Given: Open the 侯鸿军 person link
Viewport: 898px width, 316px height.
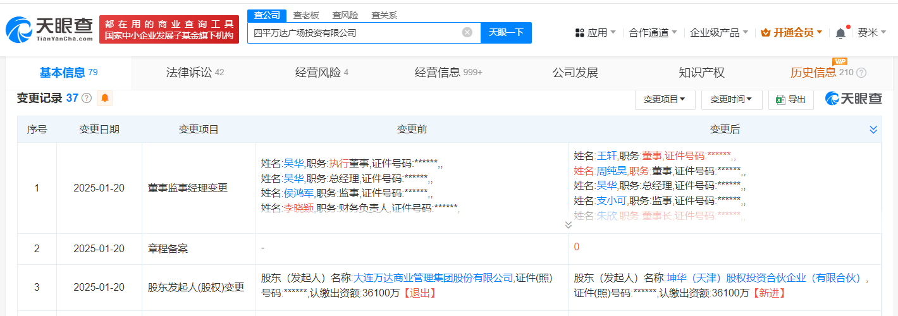Looking at the screenshot, I should click(x=298, y=193).
